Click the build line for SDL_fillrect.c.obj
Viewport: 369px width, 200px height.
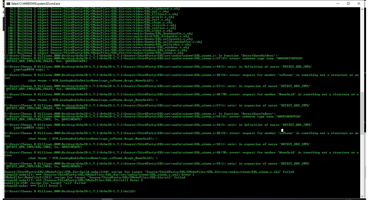91,14
